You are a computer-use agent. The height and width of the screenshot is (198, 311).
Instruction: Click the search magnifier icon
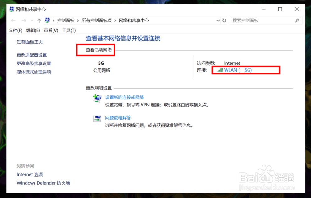point(298,20)
